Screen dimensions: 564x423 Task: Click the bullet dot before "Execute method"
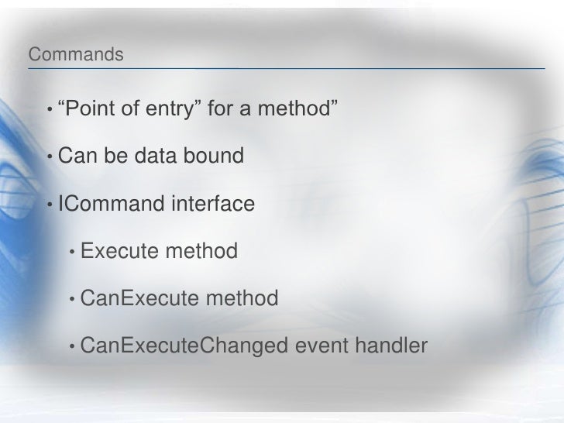(72, 252)
